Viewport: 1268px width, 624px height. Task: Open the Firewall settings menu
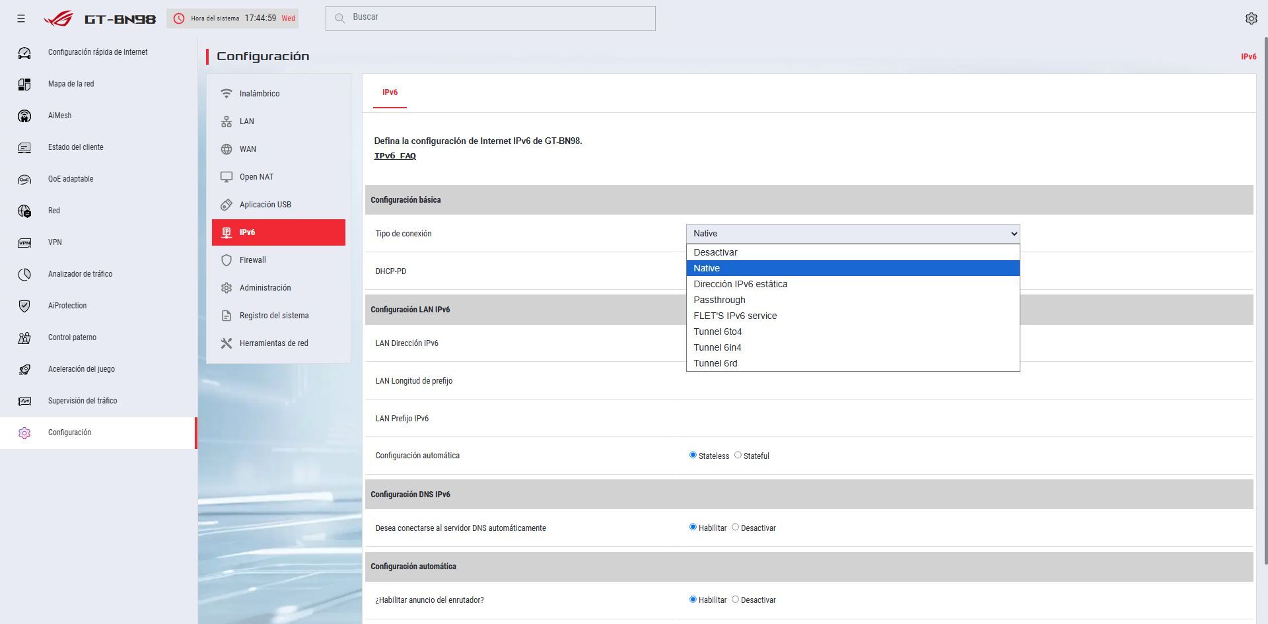pos(278,260)
